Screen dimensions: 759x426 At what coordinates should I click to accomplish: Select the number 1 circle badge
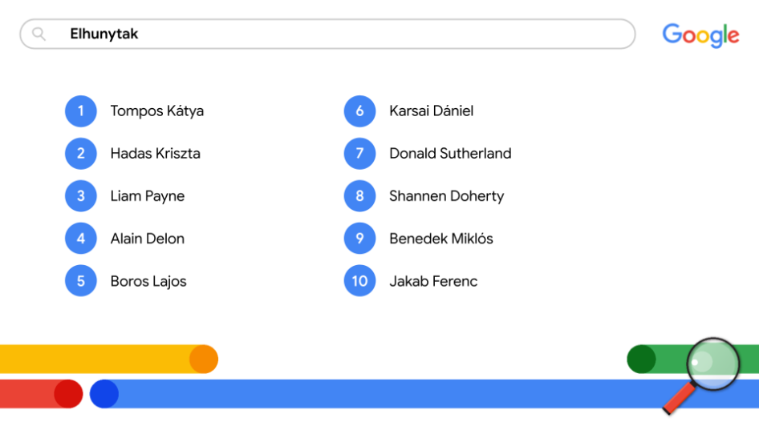click(x=81, y=111)
